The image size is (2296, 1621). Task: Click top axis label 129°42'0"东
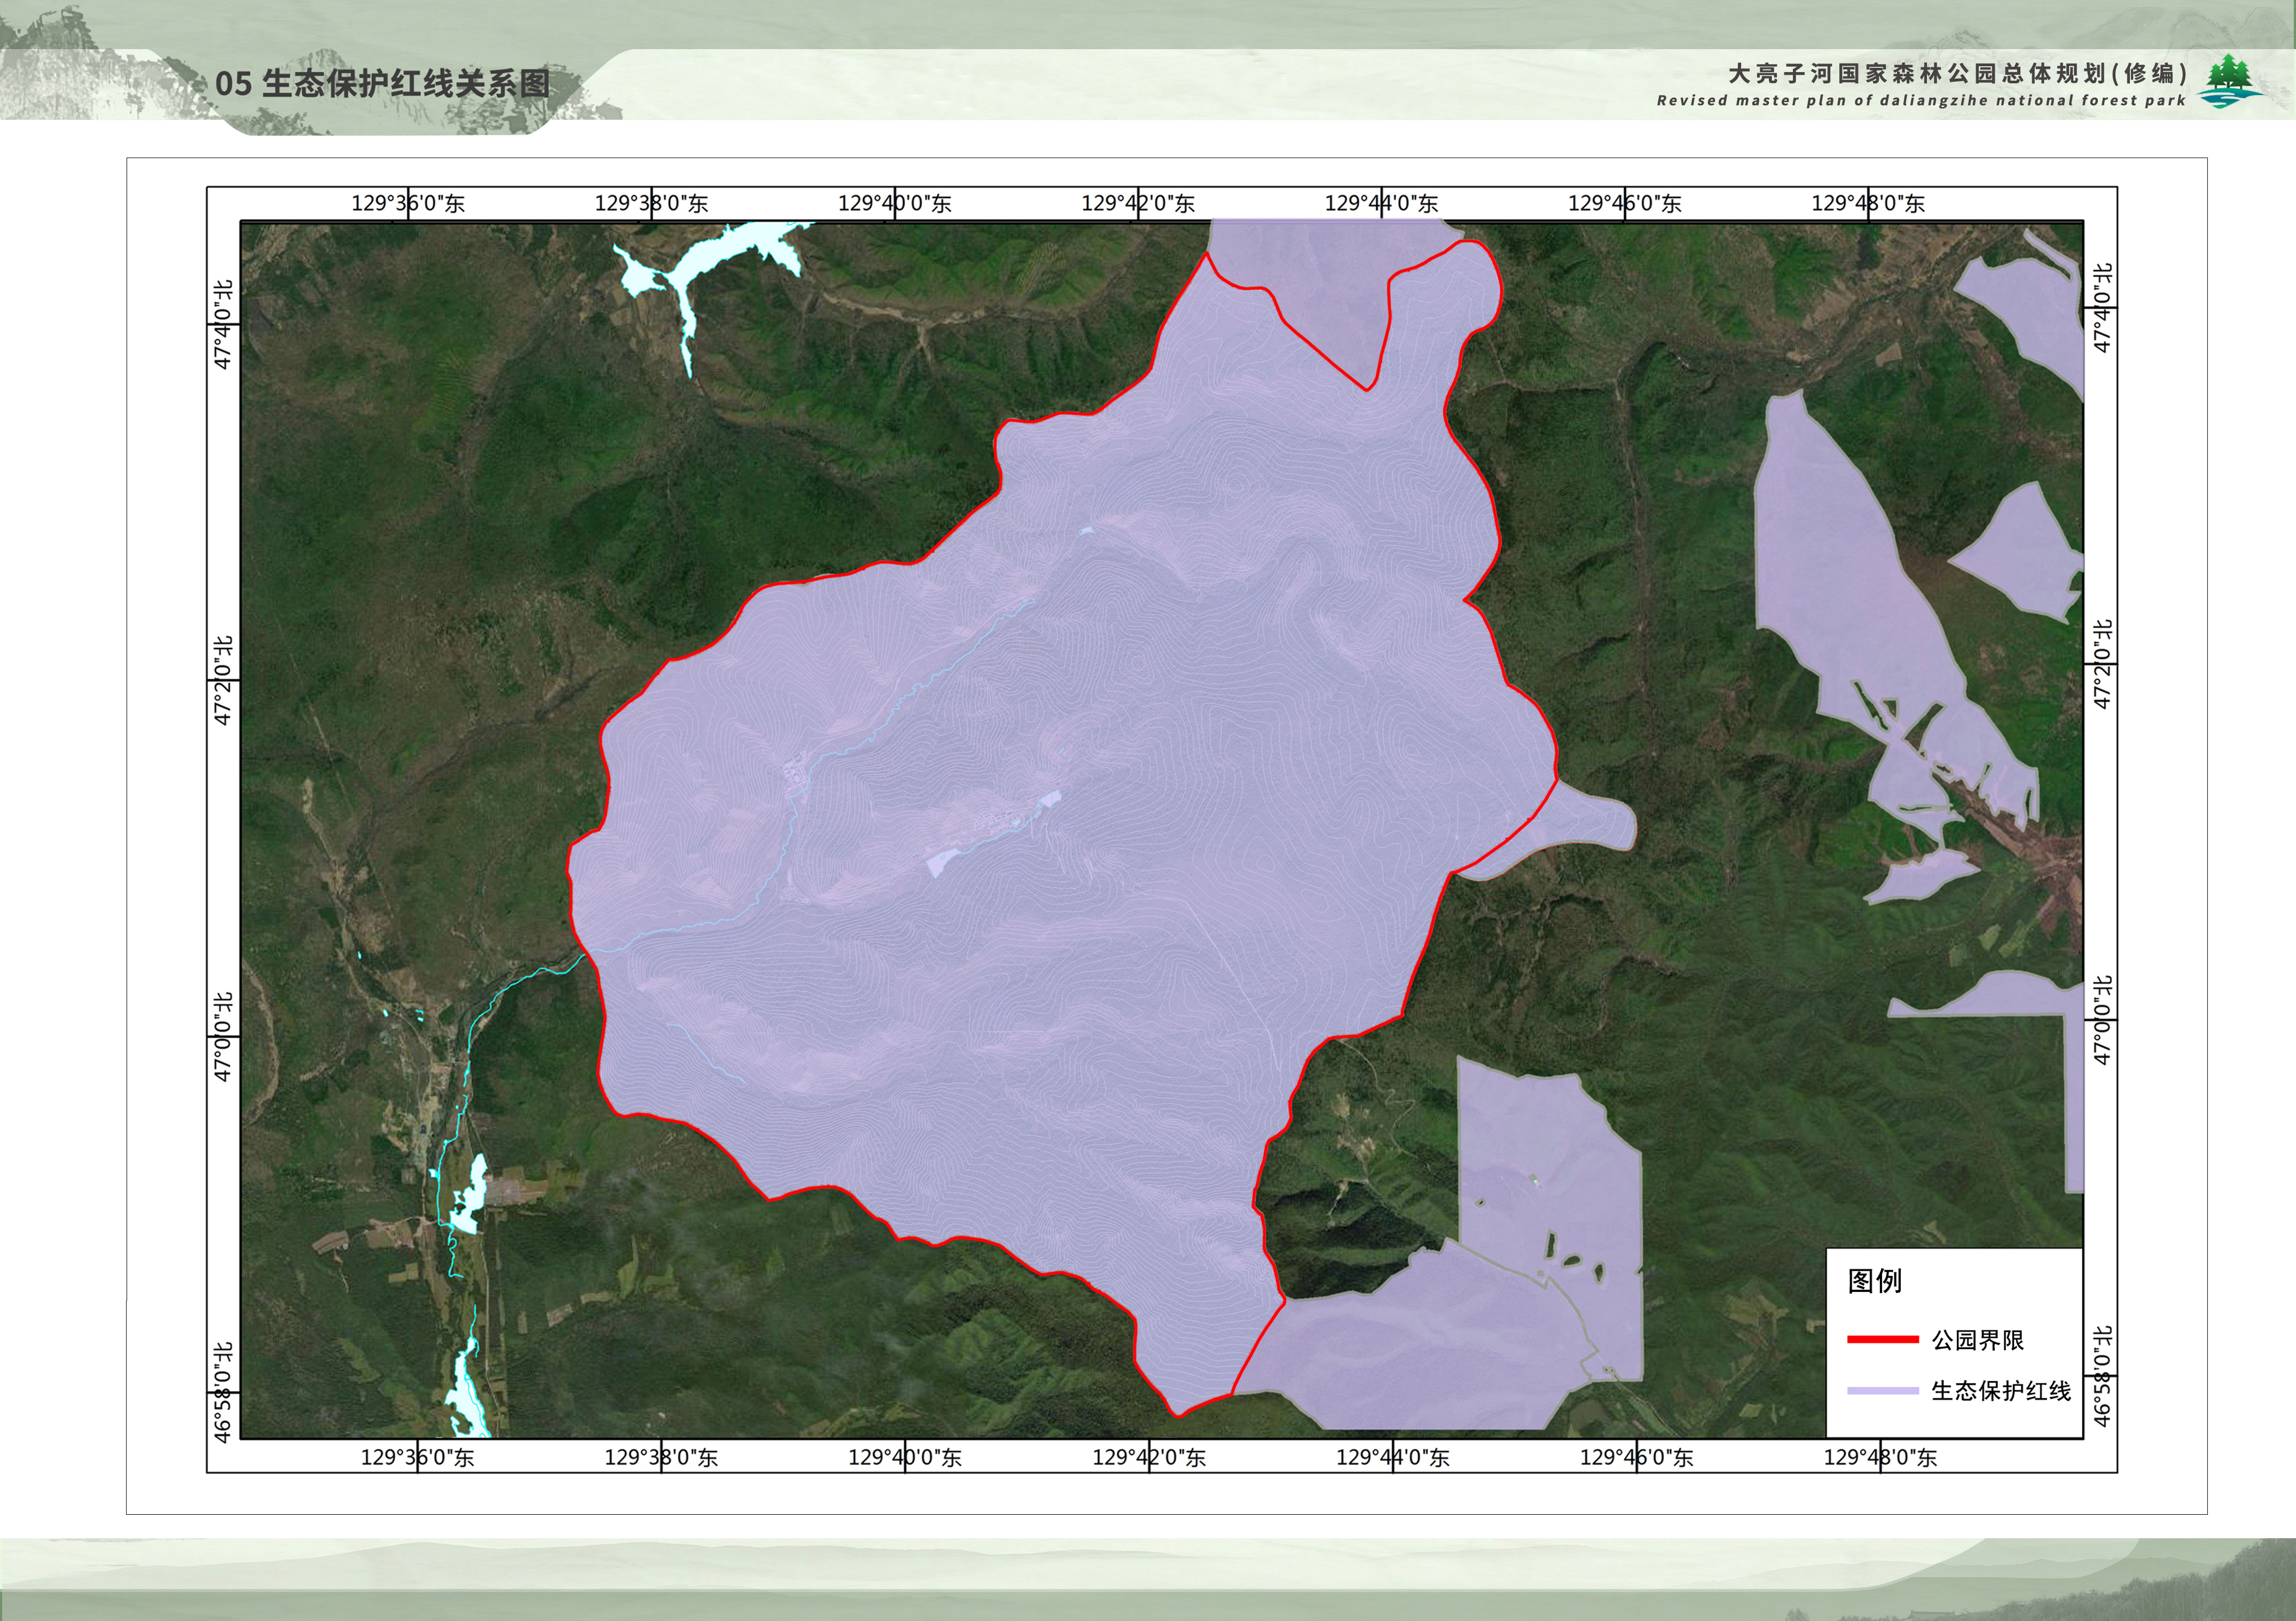tap(1138, 204)
